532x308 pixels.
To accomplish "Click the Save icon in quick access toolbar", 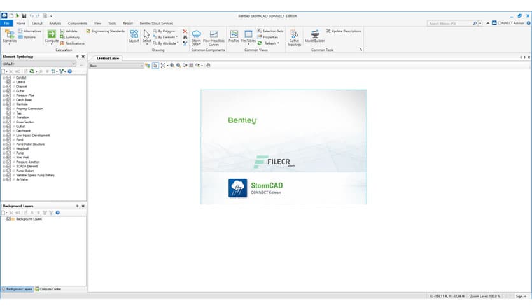I will coord(24,16).
